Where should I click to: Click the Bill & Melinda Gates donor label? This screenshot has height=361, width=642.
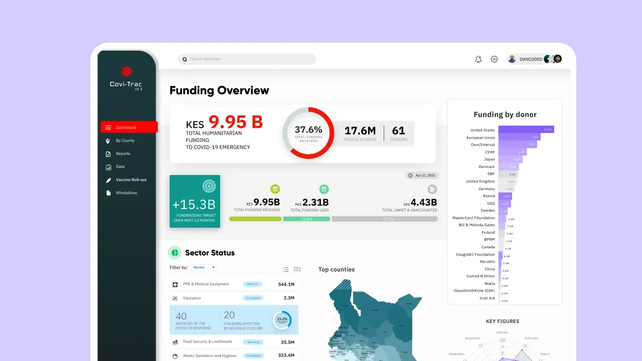pyautogui.click(x=476, y=225)
